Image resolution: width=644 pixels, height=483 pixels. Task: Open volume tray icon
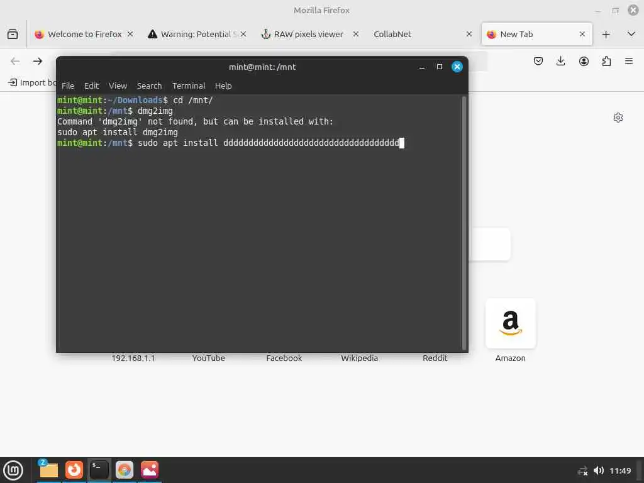[599, 470]
